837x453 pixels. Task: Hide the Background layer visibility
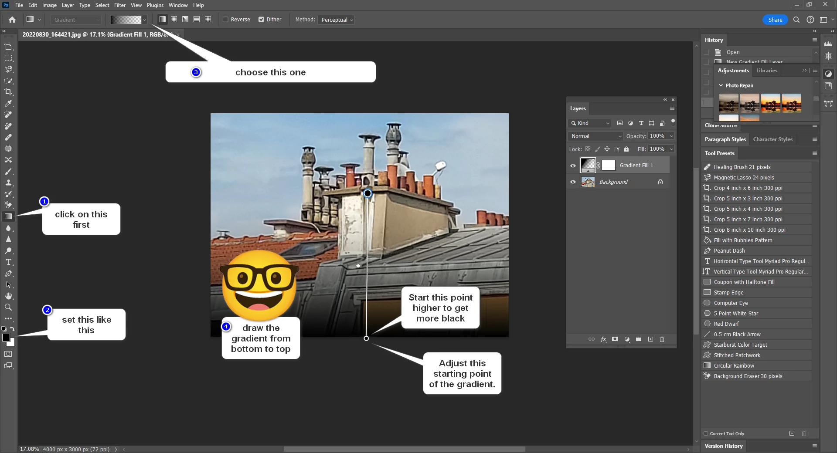(573, 182)
